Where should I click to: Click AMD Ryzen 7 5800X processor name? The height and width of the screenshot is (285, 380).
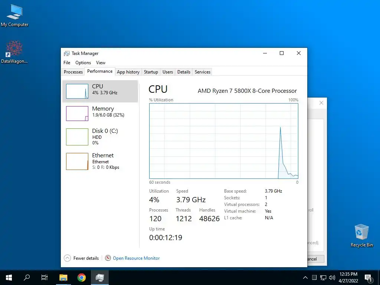coord(247,91)
